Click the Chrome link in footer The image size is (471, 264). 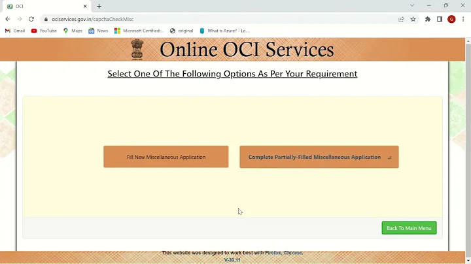pos(292,253)
